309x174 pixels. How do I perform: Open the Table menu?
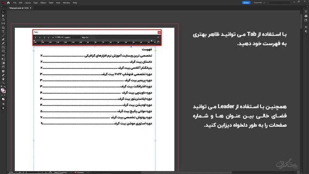[x=51, y=3]
